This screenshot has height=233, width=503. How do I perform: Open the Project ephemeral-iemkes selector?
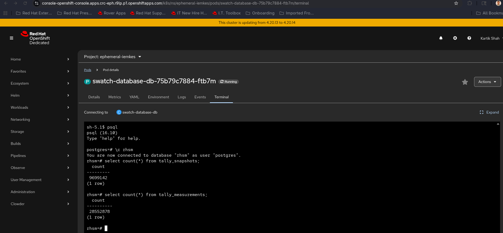(112, 57)
